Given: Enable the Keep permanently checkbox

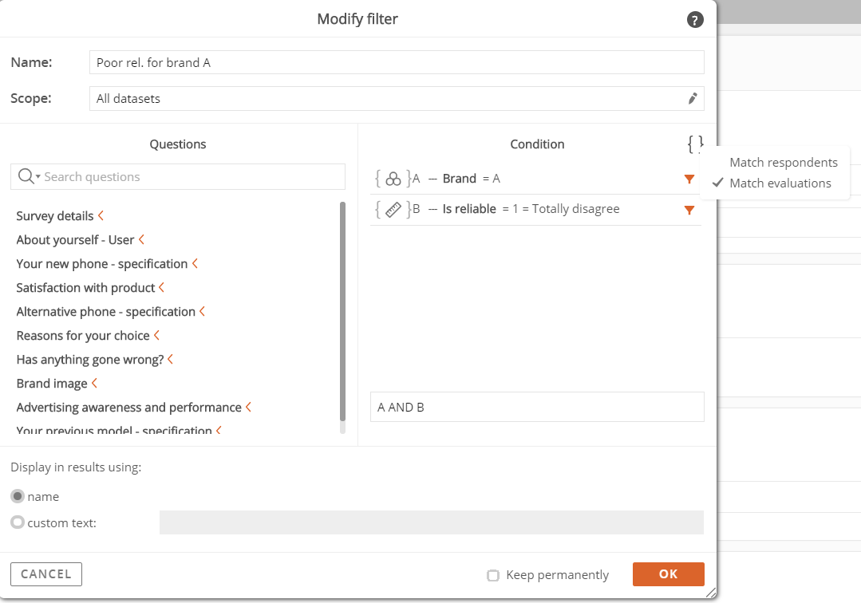Looking at the screenshot, I should (493, 575).
